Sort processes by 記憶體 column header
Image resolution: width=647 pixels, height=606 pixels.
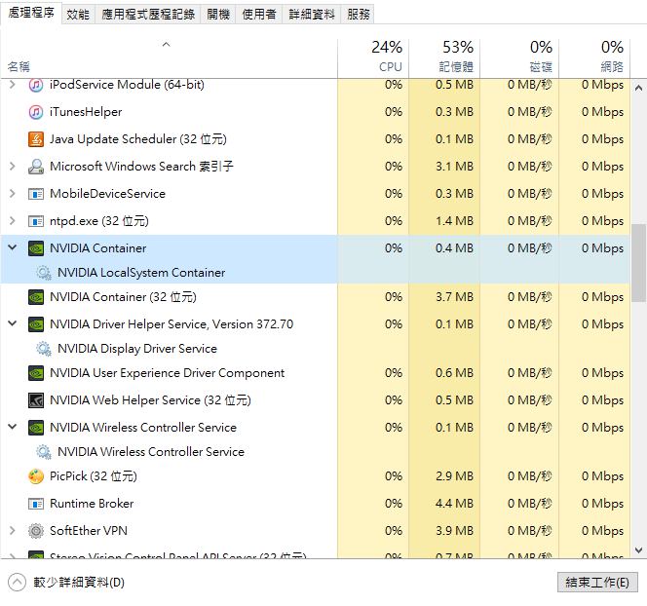coord(456,57)
